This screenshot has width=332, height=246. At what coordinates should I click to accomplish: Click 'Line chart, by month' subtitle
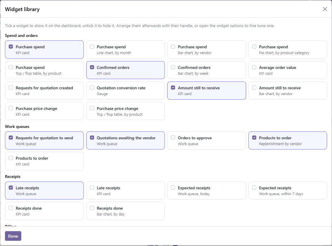(114, 53)
